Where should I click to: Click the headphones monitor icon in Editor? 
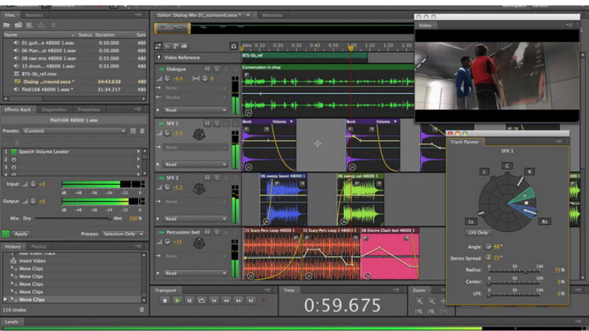coord(234,46)
